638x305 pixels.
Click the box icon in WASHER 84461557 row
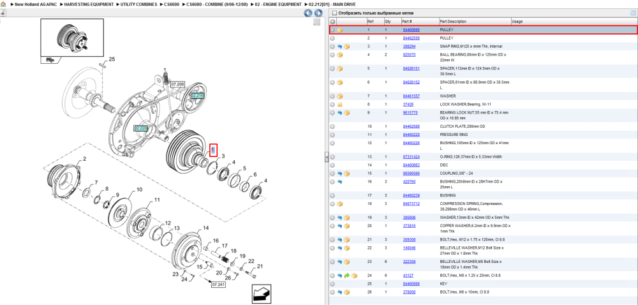pyautogui.click(x=340, y=96)
